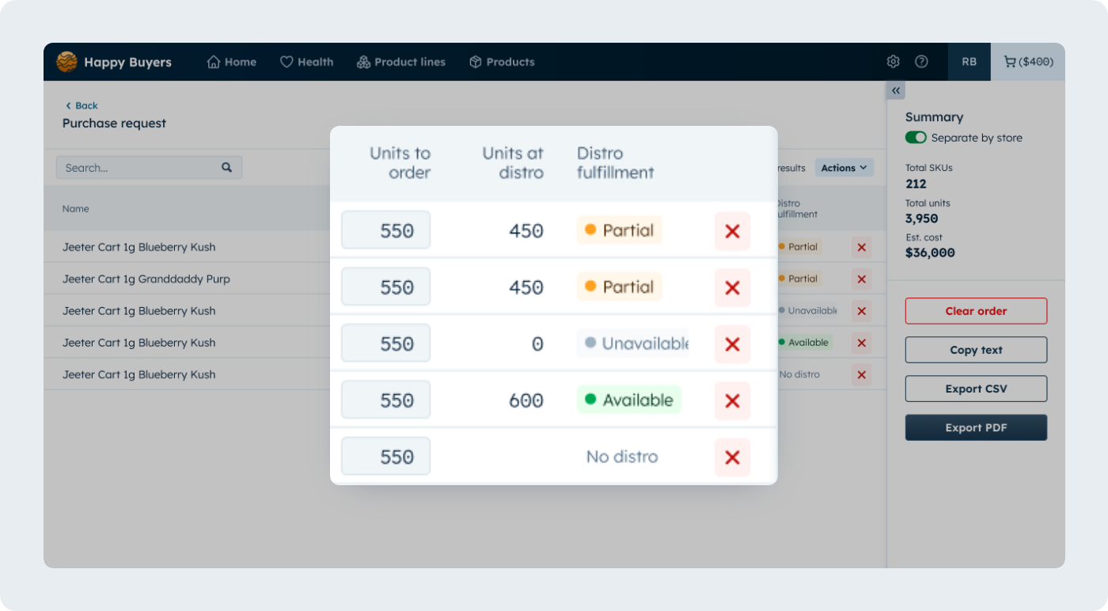1108x611 pixels.
Task: Click the Unavailable status badge in the zoomed card
Action: pyautogui.click(x=633, y=343)
